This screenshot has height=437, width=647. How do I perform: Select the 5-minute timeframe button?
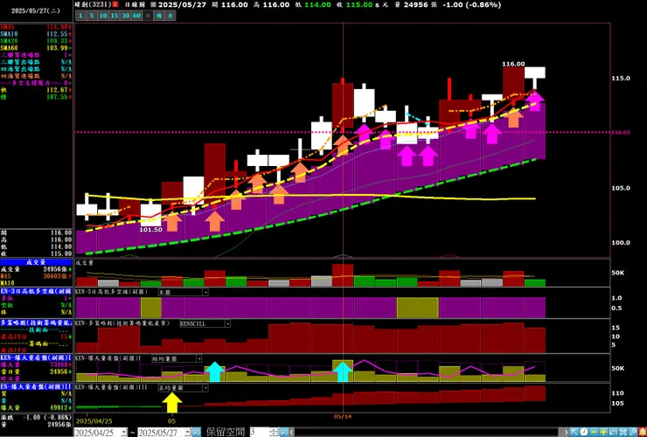click(x=92, y=16)
